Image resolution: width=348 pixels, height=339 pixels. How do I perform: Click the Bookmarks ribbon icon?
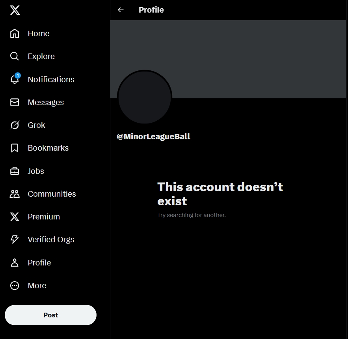click(15, 148)
